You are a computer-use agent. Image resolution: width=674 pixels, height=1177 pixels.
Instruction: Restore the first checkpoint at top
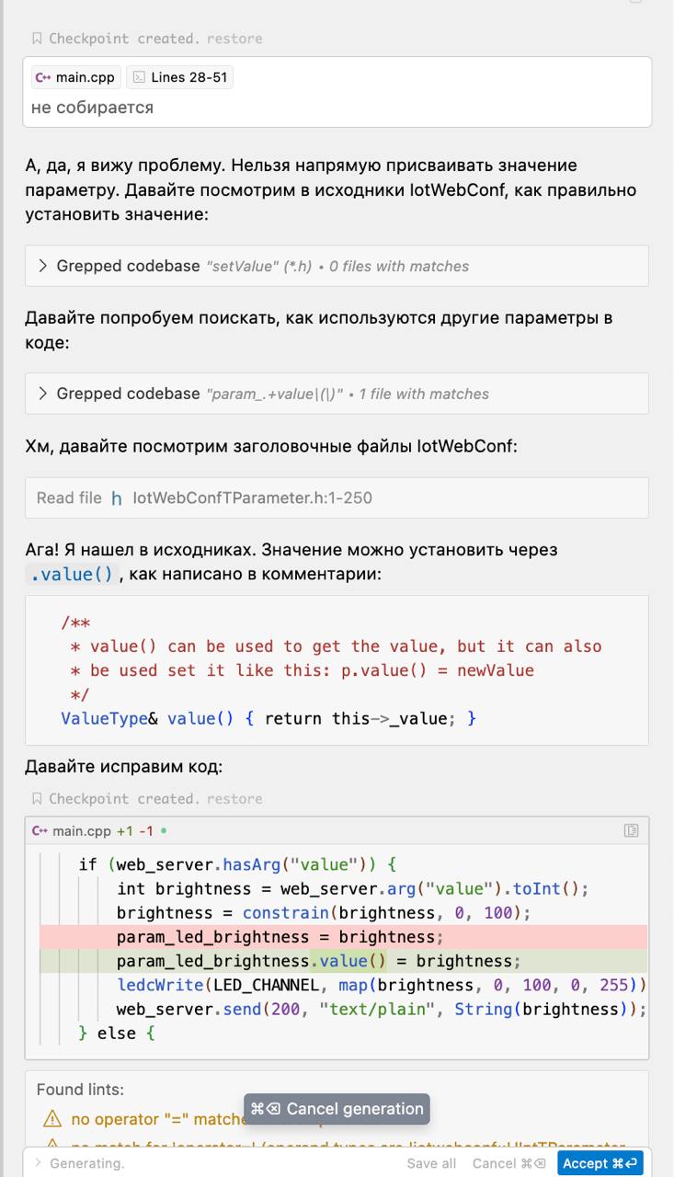point(234,39)
